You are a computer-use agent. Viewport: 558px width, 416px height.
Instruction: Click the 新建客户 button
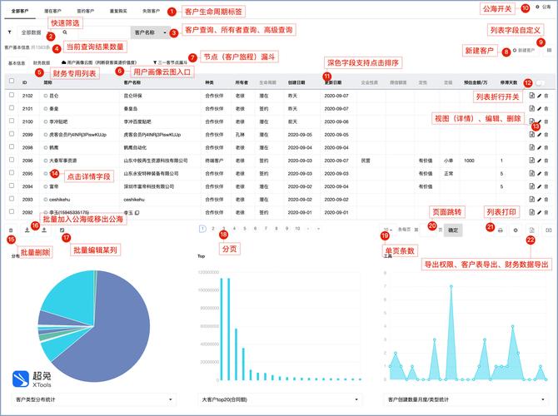point(524,51)
